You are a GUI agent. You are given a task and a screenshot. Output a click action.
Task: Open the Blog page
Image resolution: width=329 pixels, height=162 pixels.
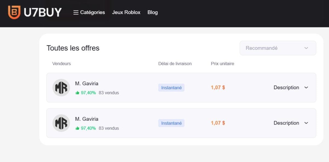tap(152, 12)
